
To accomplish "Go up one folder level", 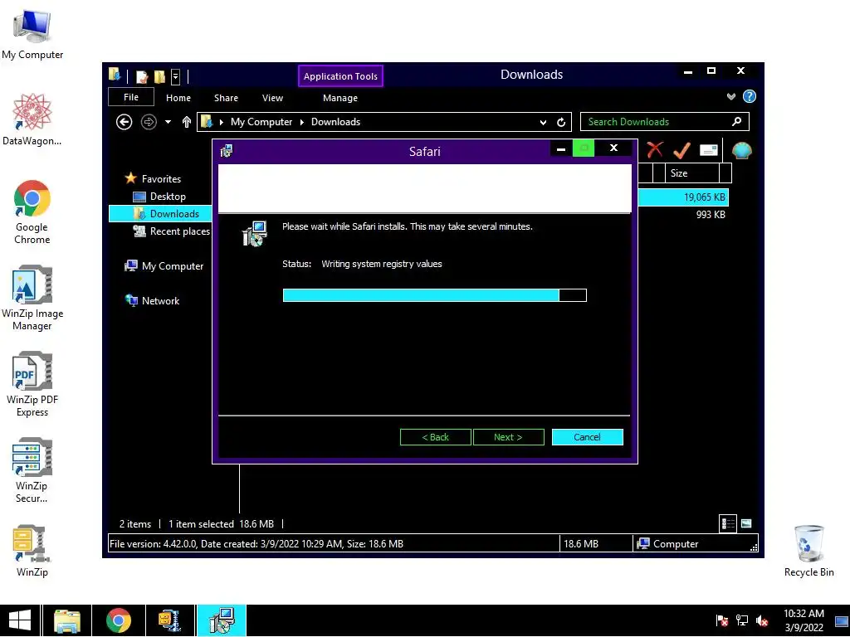I will tap(187, 122).
